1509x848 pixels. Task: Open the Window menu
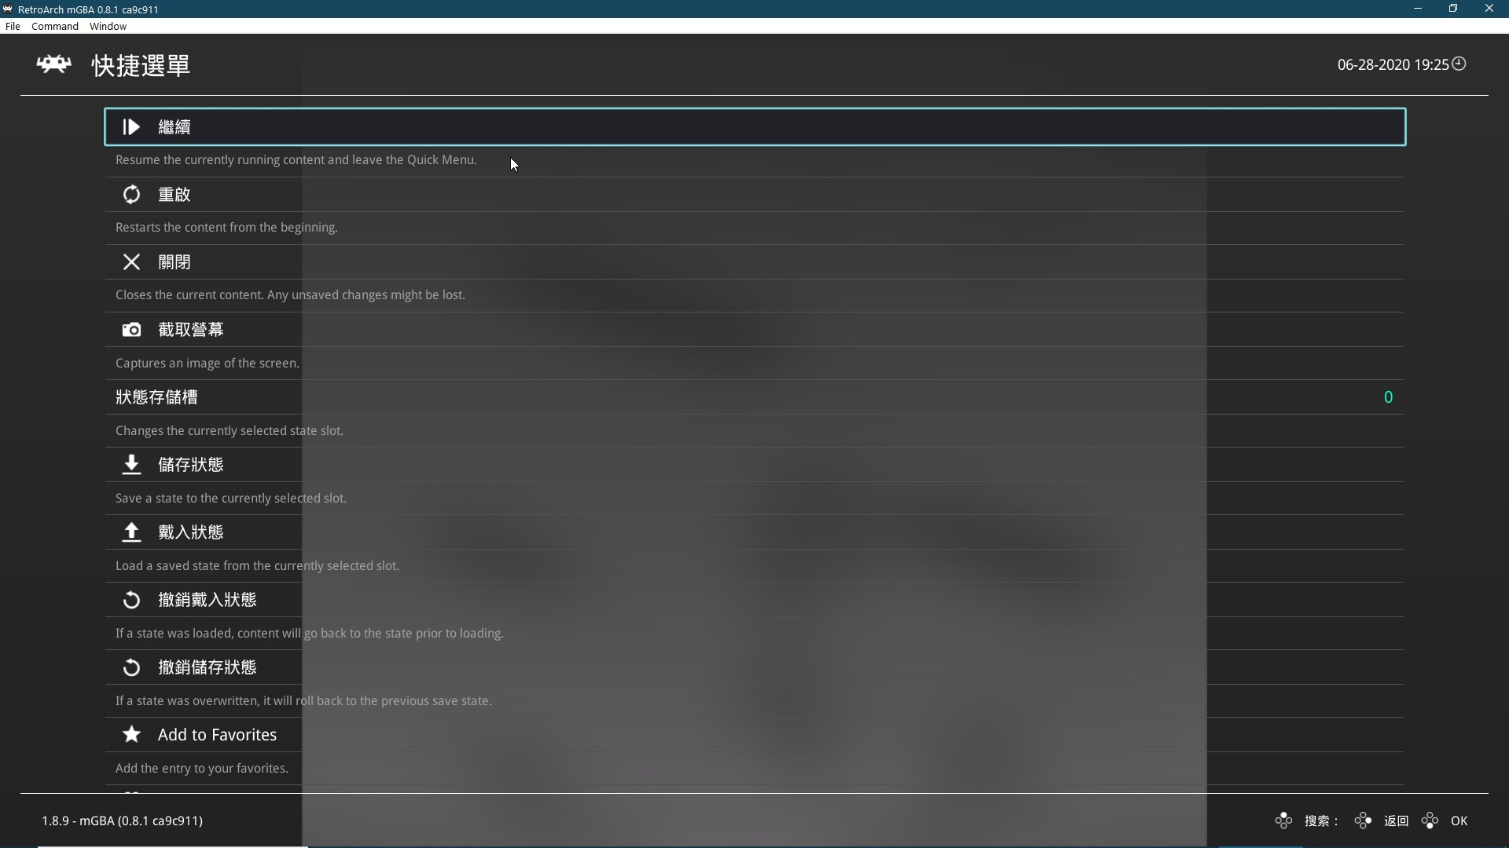[108, 26]
